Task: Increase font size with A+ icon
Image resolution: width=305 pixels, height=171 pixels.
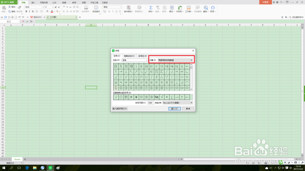Action: pyautogui.click(x=56, y=7)
